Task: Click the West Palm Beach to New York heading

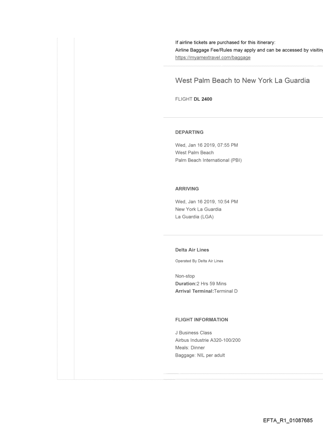Action: click(242, 81)
